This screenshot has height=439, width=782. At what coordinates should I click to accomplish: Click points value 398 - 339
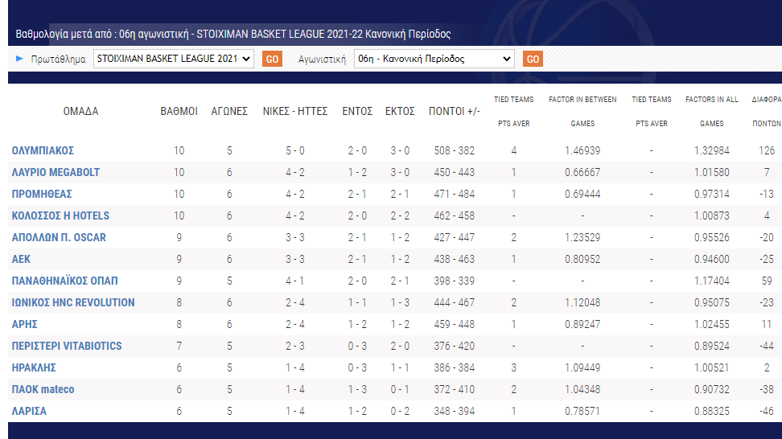(x=455, y=281)
